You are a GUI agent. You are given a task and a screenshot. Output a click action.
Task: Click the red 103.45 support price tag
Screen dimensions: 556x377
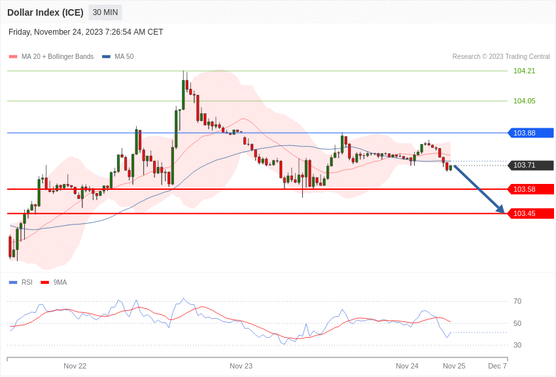531,213
